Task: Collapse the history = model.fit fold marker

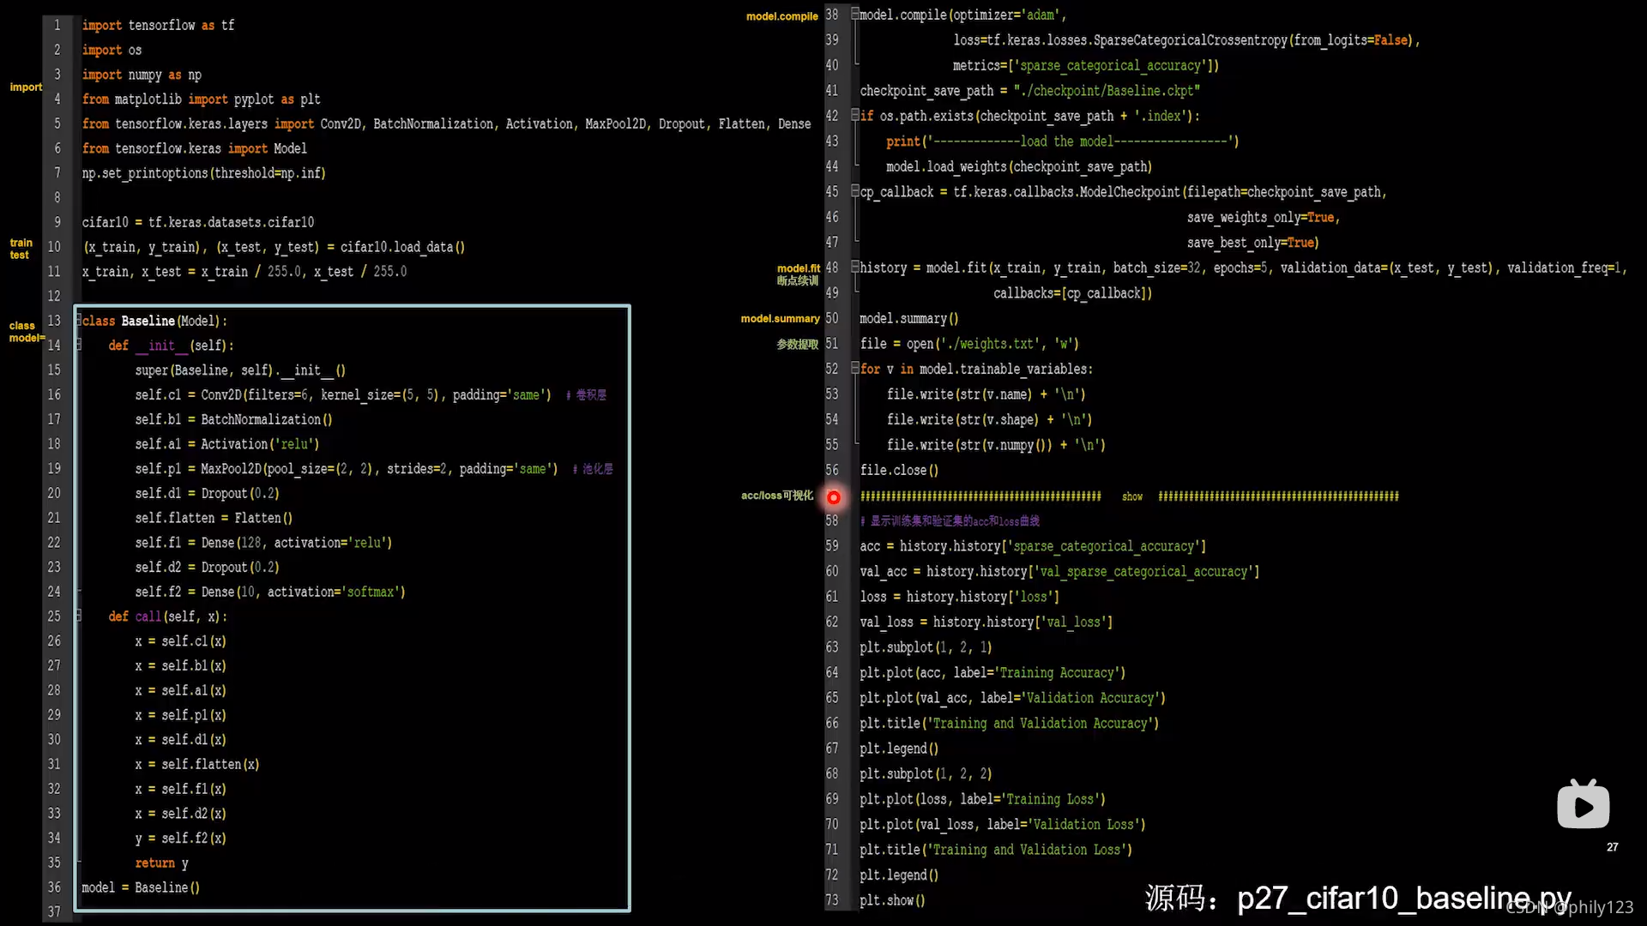Action: (854, 268)
